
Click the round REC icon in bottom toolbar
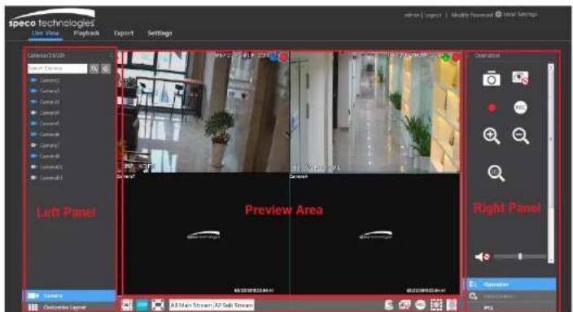(420, 305)
